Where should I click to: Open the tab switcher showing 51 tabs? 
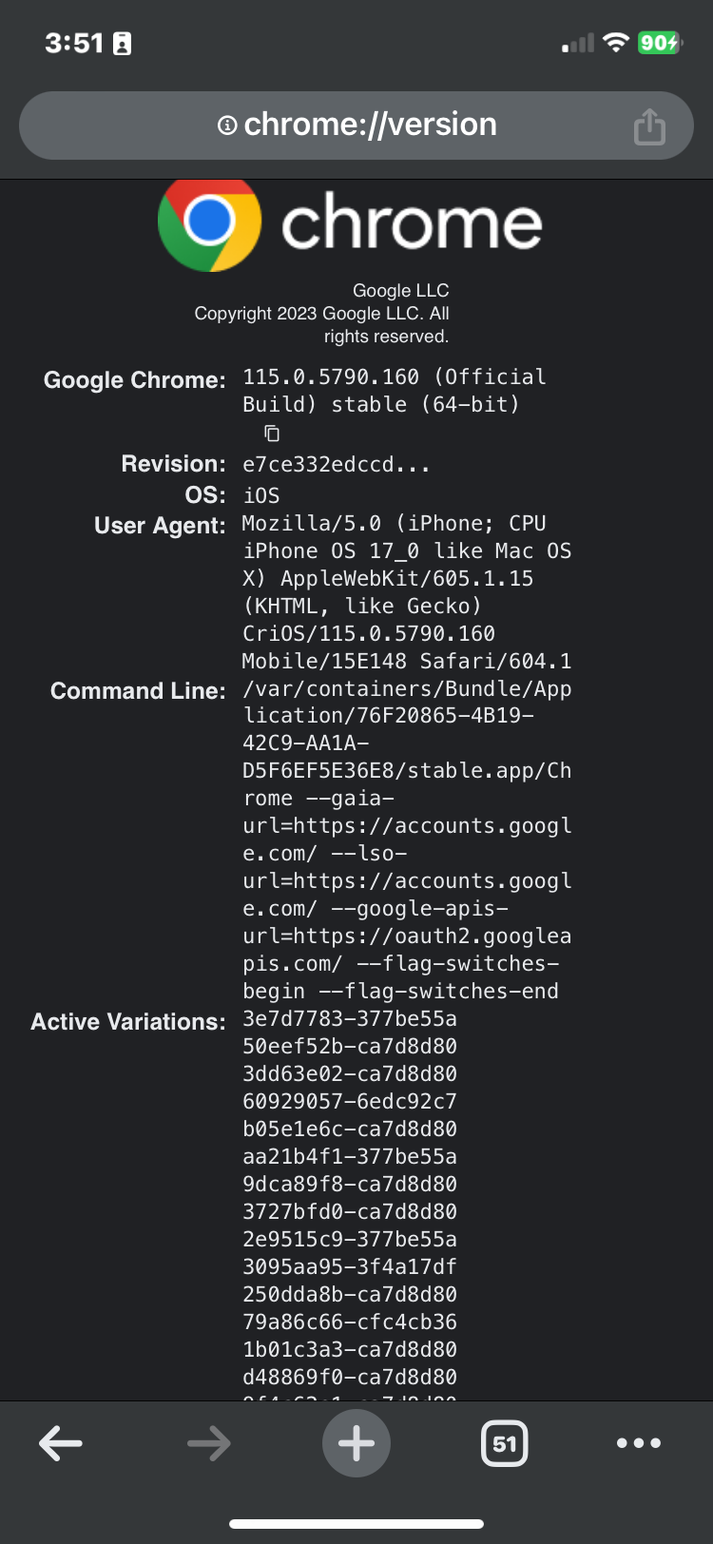pos(504,1442)
